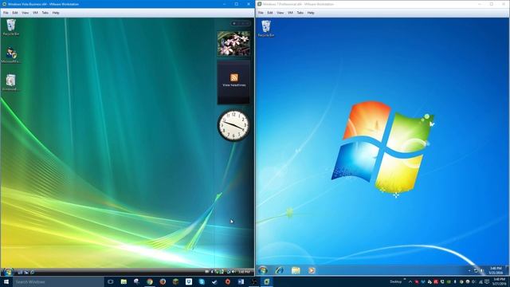Launch Internet Explorer from the Windows 7 taskbar
510x287 pixels.
279,270
